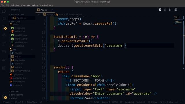Expand the Outline section
185x104 pixels.
coord(14,92)
